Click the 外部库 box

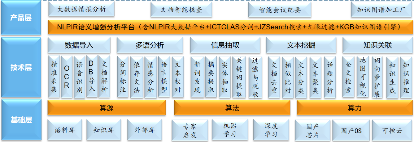tap(145, 130)
